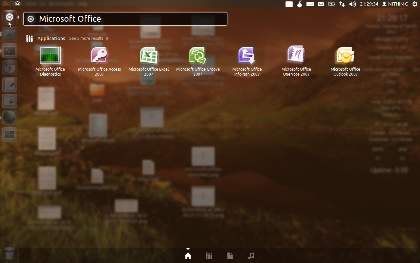Expand See 5 more results
Image resolution: width=420 pixels, height=263 pixels.
coord(89,38)
